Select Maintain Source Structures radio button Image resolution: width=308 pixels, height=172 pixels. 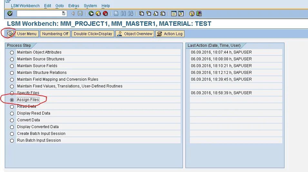tap(12, 59)
